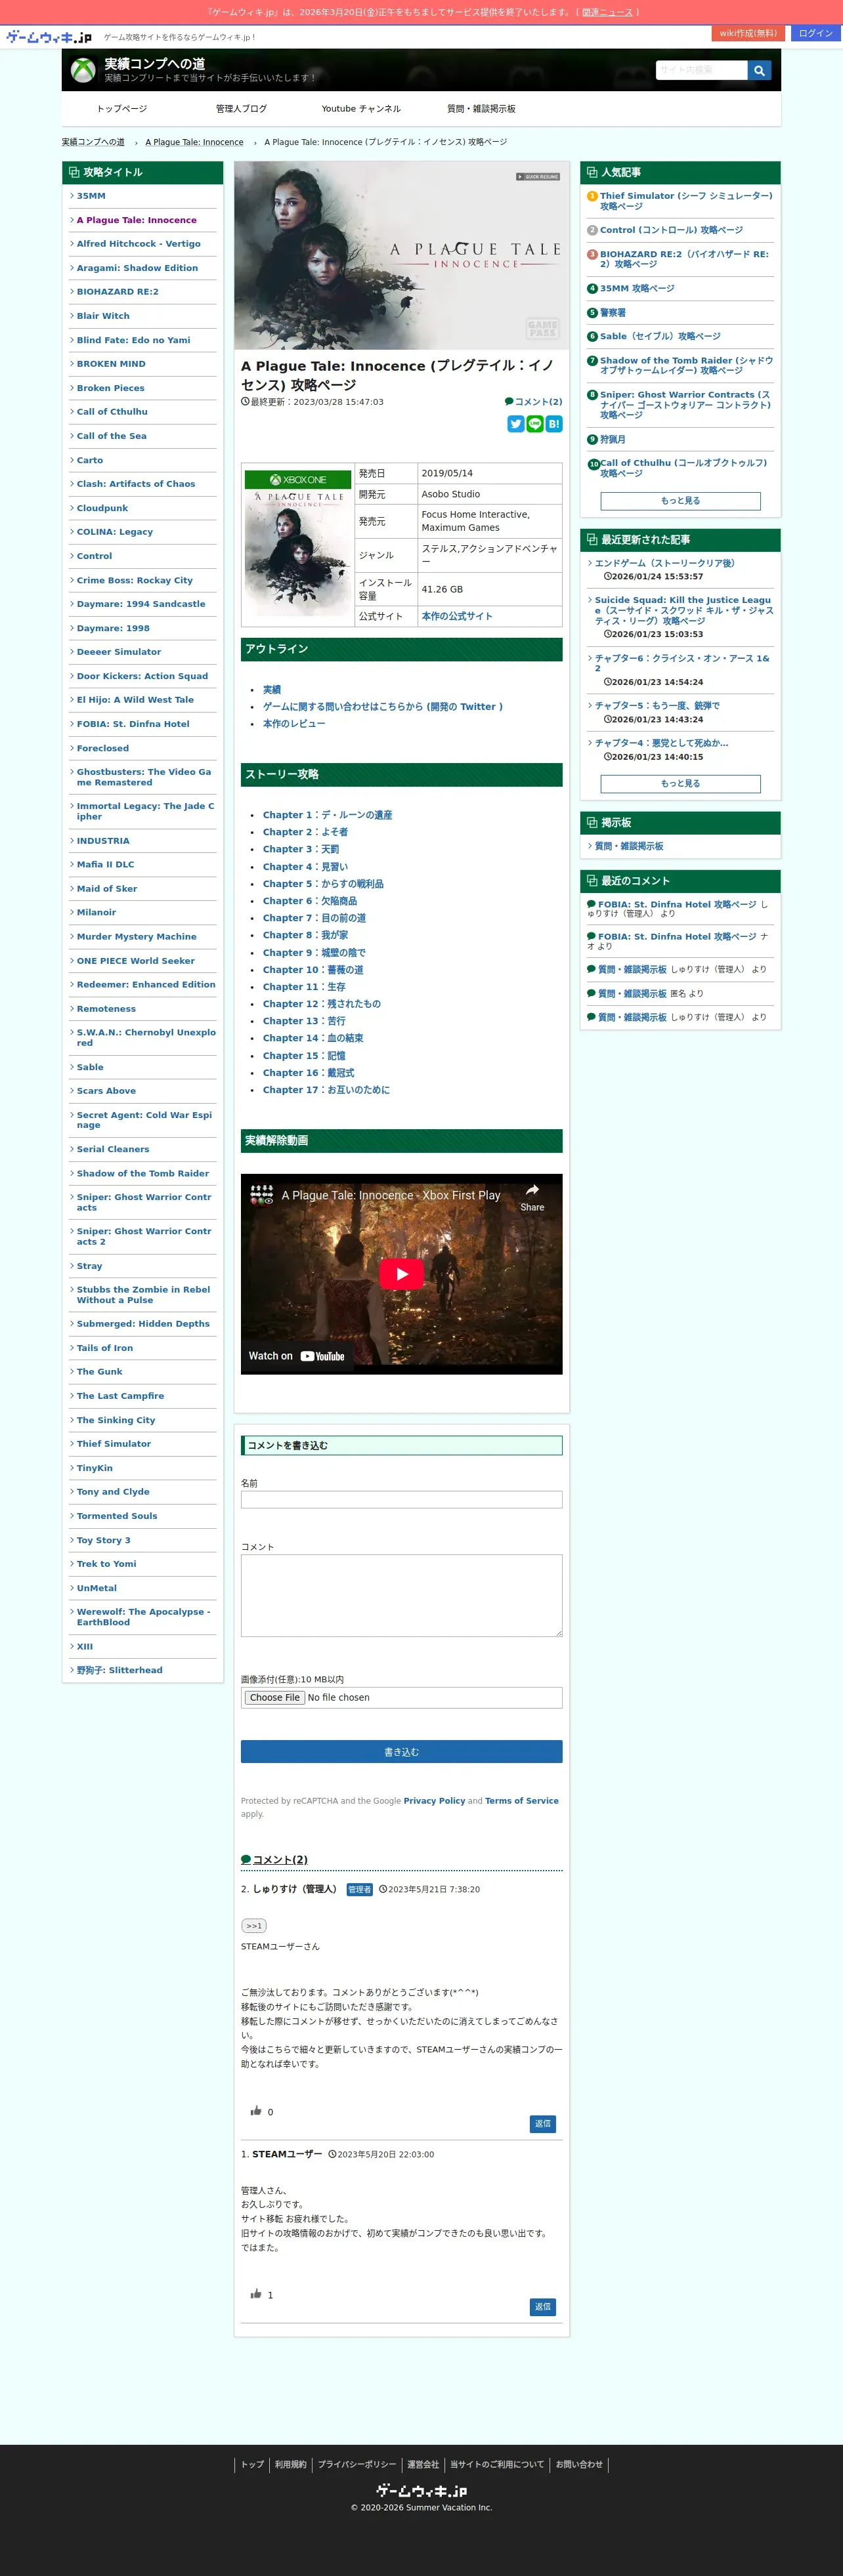Viewport: 843px width, 2576px height.
Task: Open 管理人ブログ navigation tab
Action: (242, 109)
